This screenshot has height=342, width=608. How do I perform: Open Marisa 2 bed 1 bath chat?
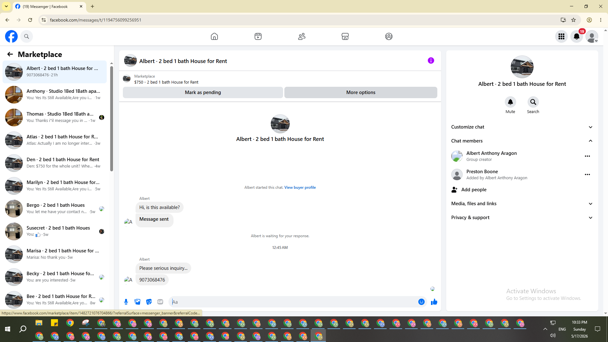(x=55, y=254)
